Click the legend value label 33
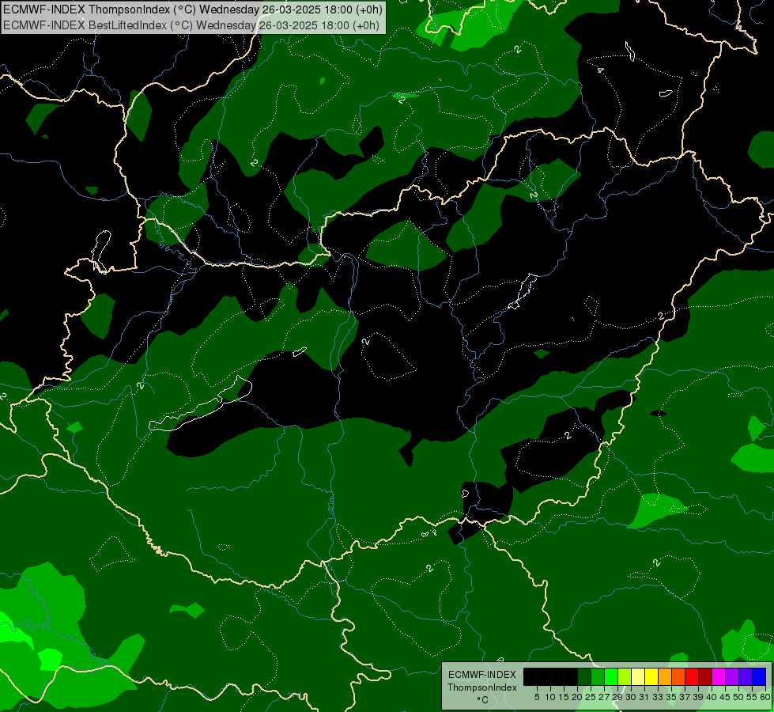The width and height of the screenshot is (774, 712). pos(658,697)
